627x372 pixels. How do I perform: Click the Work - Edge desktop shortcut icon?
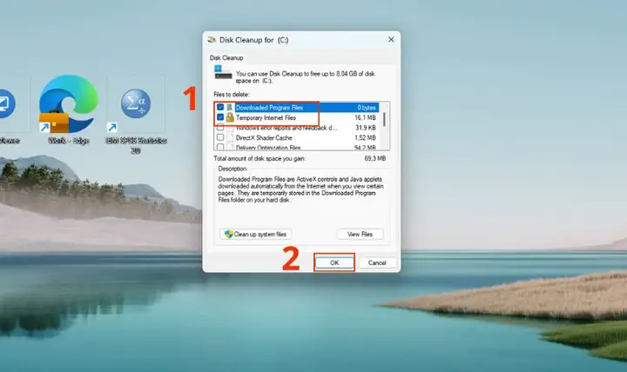click(69, 104)
